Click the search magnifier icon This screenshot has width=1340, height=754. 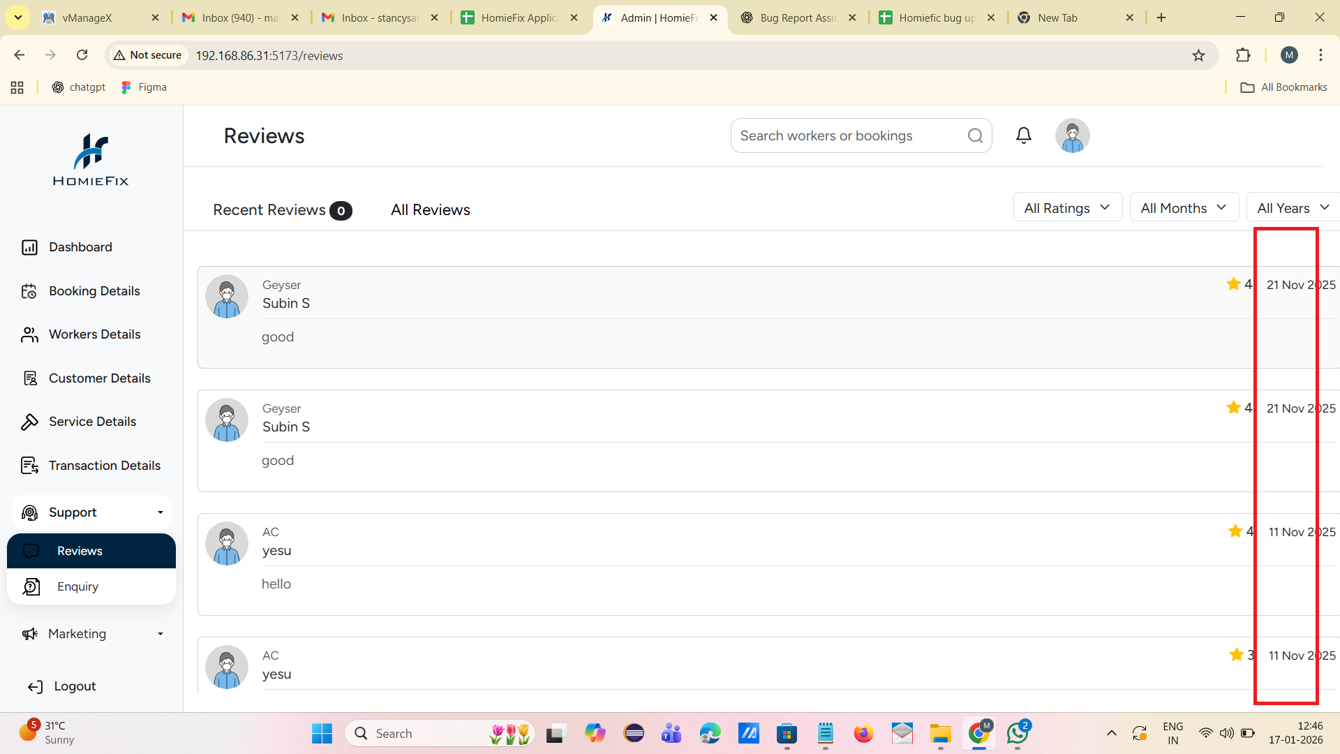coord(975,135)
